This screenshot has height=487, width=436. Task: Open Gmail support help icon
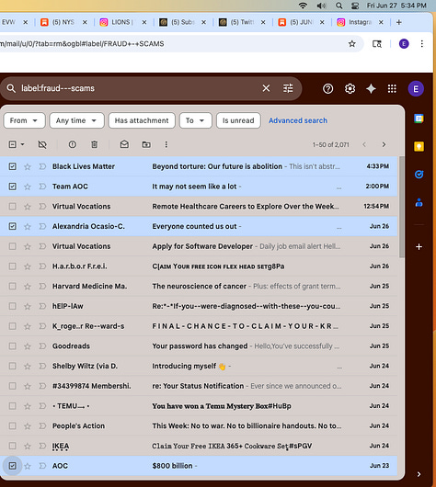point(327,89)
